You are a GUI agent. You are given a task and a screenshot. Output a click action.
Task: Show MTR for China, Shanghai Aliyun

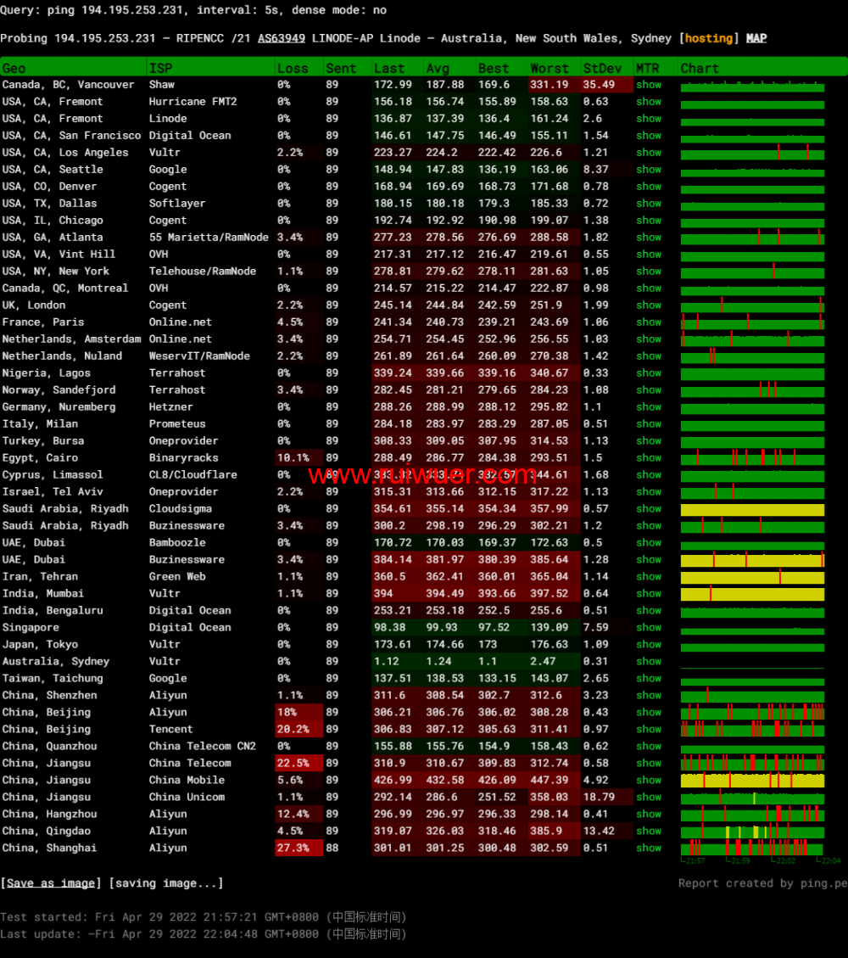click(x=649, y=849)
